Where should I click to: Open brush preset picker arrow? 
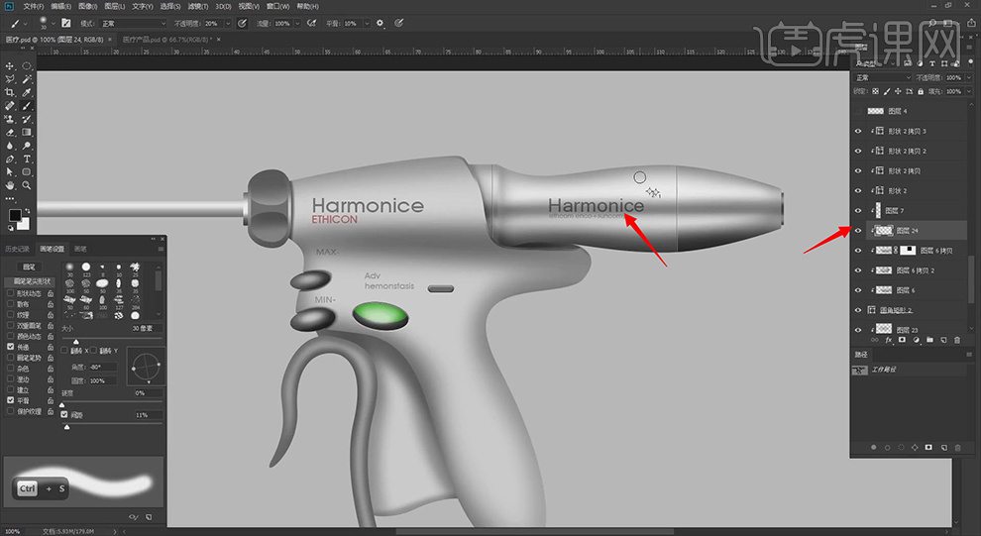(x=54, y=23)
